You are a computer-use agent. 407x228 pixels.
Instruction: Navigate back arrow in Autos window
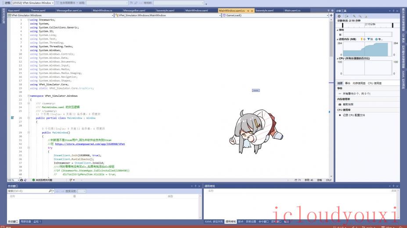(58, 191)
